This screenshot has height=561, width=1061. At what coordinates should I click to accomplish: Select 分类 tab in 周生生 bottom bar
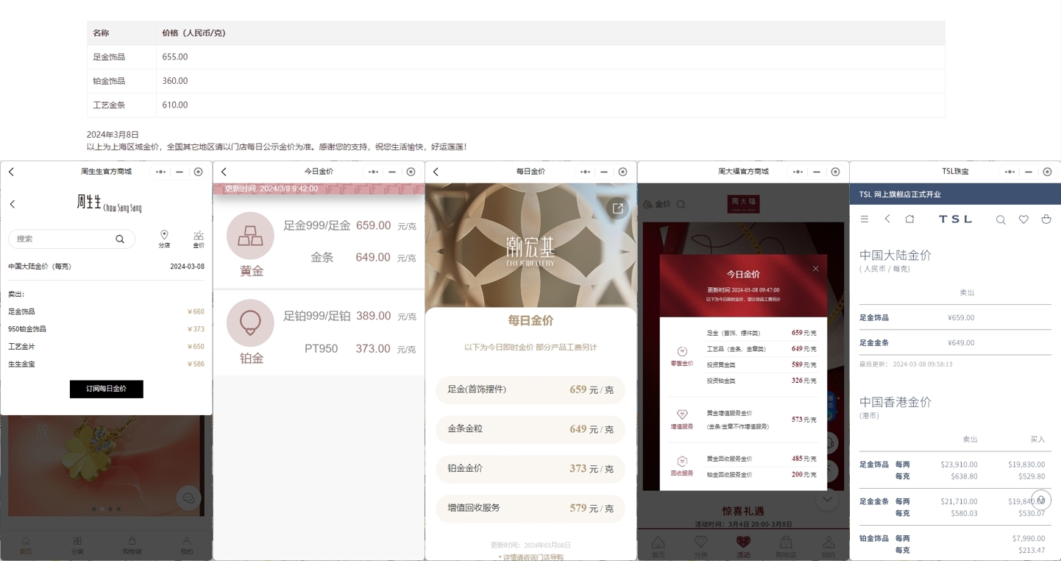[77, 545]
